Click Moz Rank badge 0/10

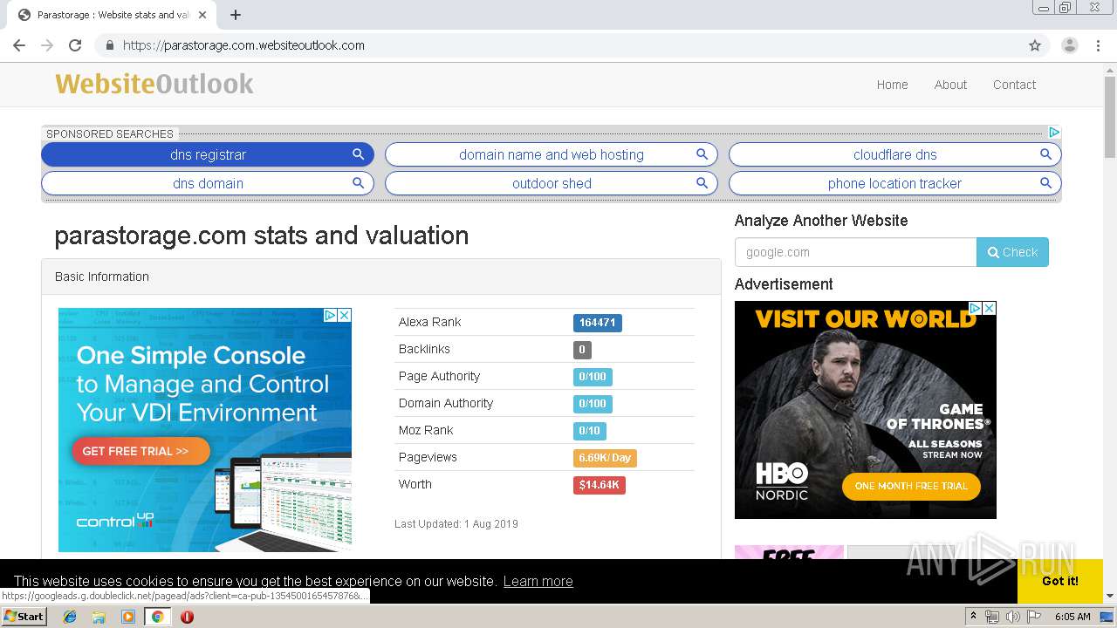tap(589, 431)
